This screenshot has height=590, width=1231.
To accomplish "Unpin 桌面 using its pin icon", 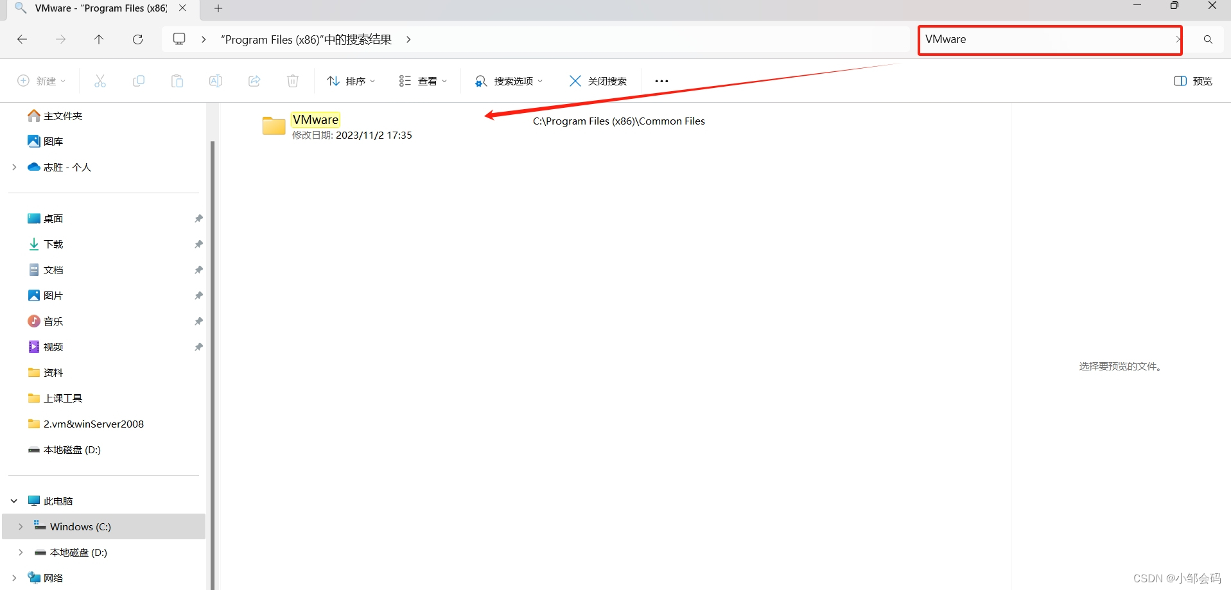I will coord(198,218).
